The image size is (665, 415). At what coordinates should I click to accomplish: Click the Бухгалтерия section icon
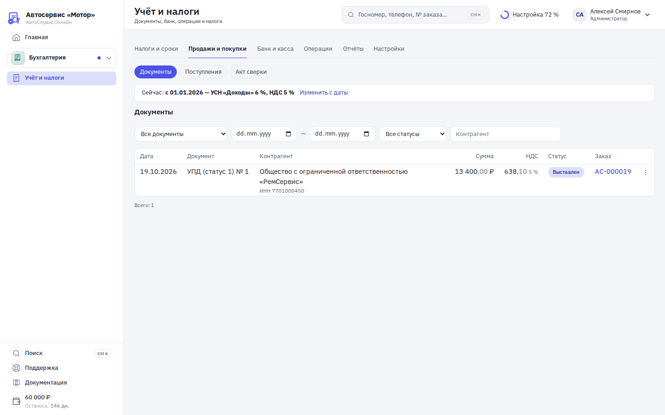click(18, 58)
